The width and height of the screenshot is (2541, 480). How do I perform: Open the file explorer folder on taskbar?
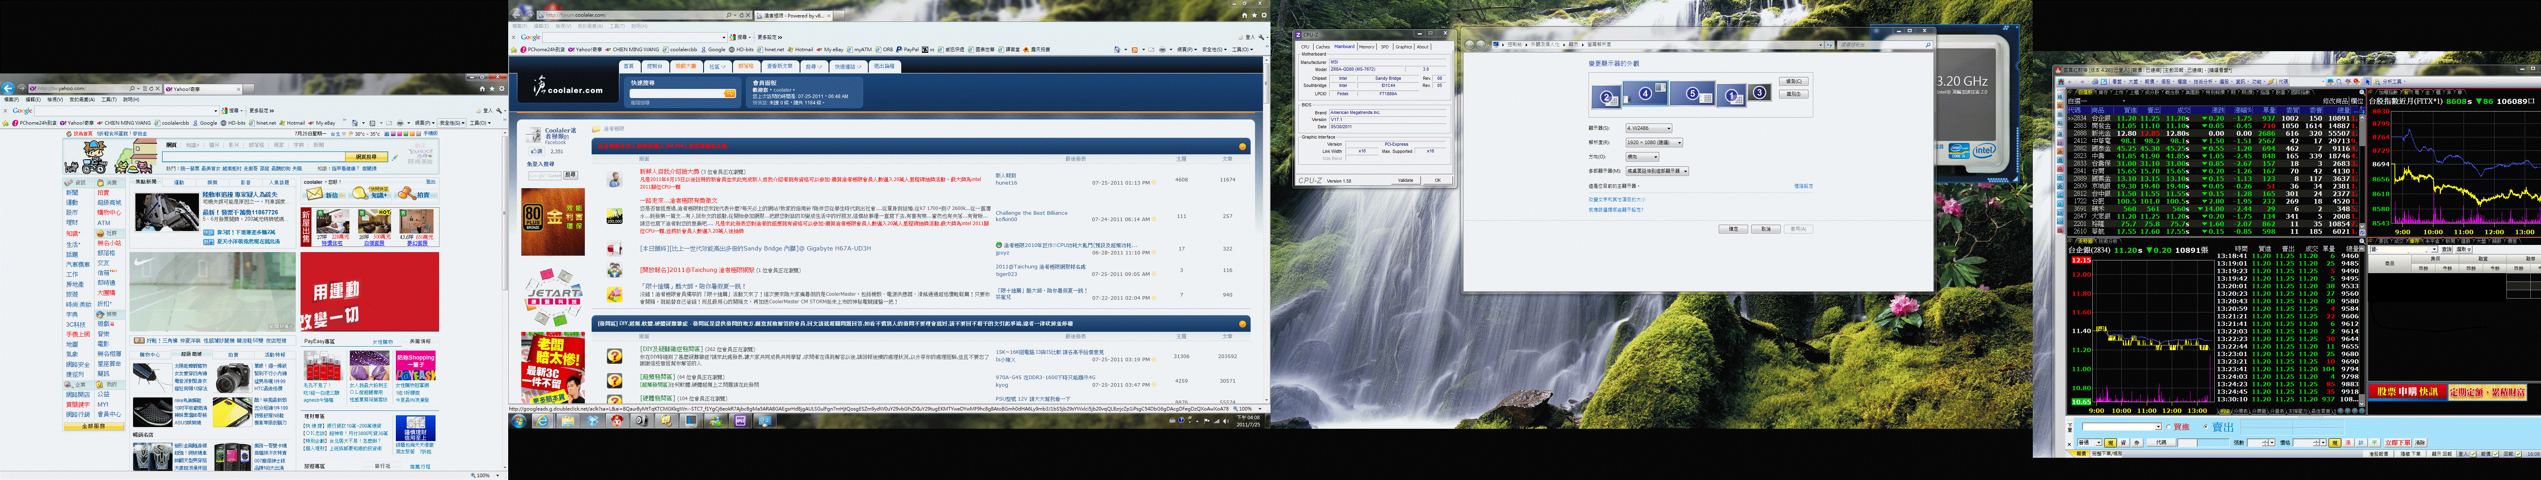568,421
